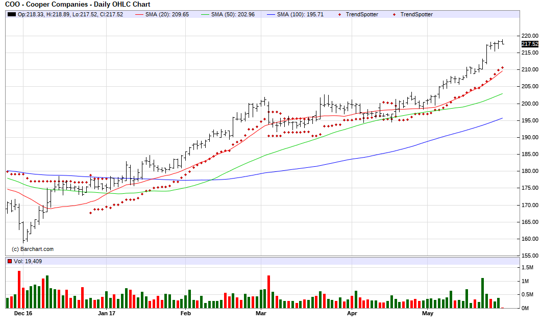Click the 215.00 price axis label
Viewport: 541px width, 329px height.
[530, 53]
